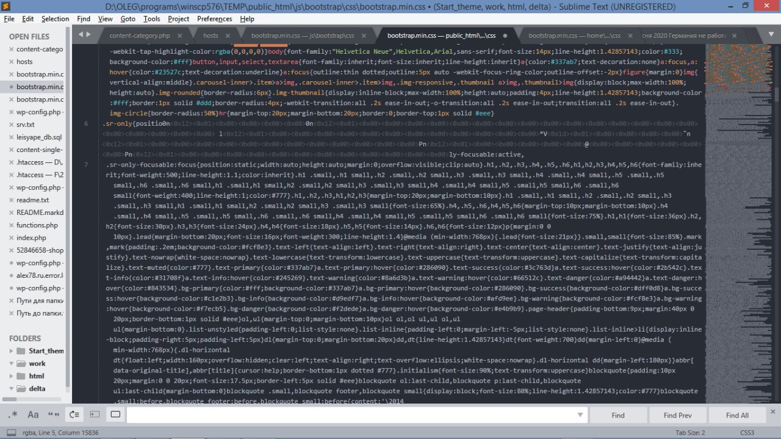Change CSS3 syntax in status bar
Viewport: 781px width, 439px height.
click(747, 432)
